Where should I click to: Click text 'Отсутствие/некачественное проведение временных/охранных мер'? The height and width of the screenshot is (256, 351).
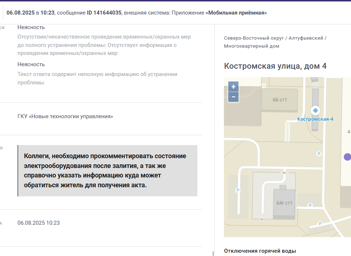pyautogui.click(x=104, y=37)
